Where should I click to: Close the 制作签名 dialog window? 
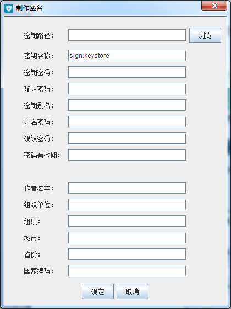[x=214, y=6]
